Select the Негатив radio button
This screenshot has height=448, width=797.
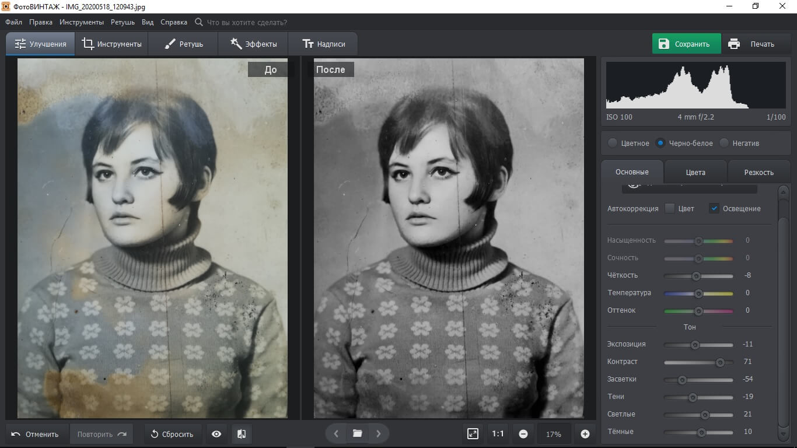(724, 143)
